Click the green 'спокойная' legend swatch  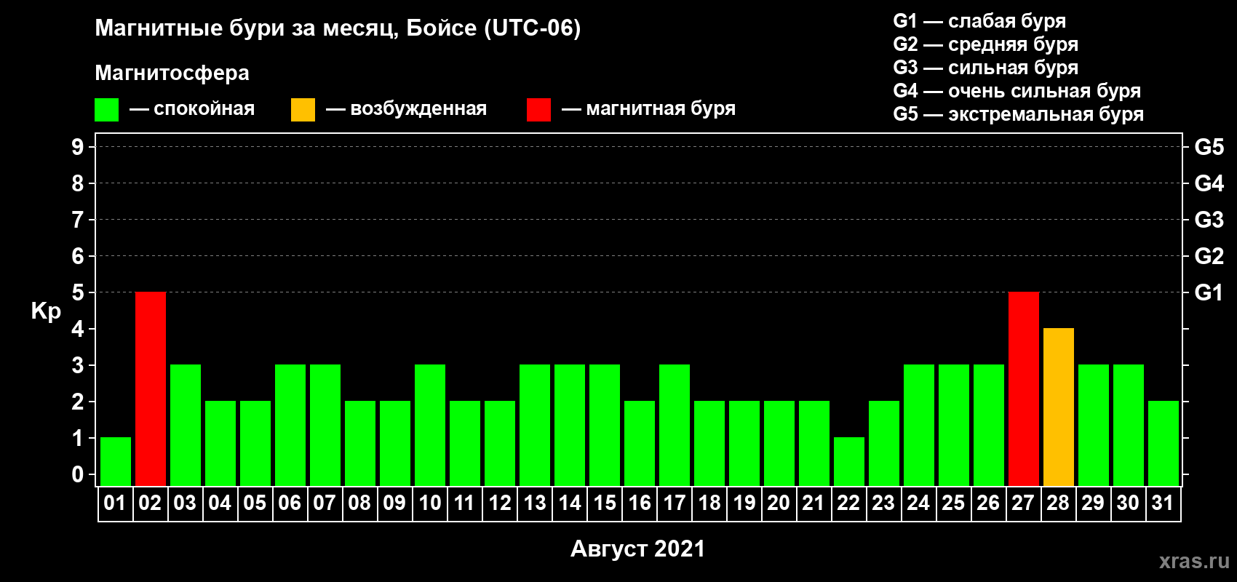[x=106, y=110]
